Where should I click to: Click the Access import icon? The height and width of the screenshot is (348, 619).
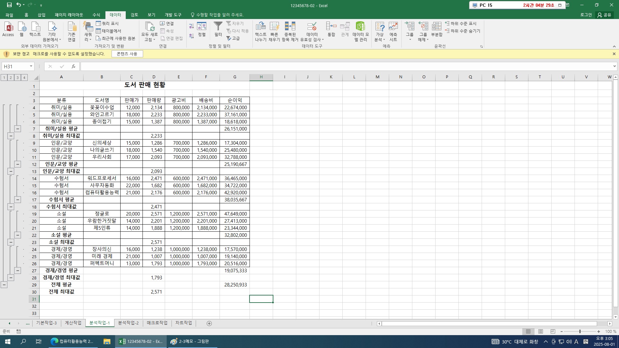pos(8,27)
